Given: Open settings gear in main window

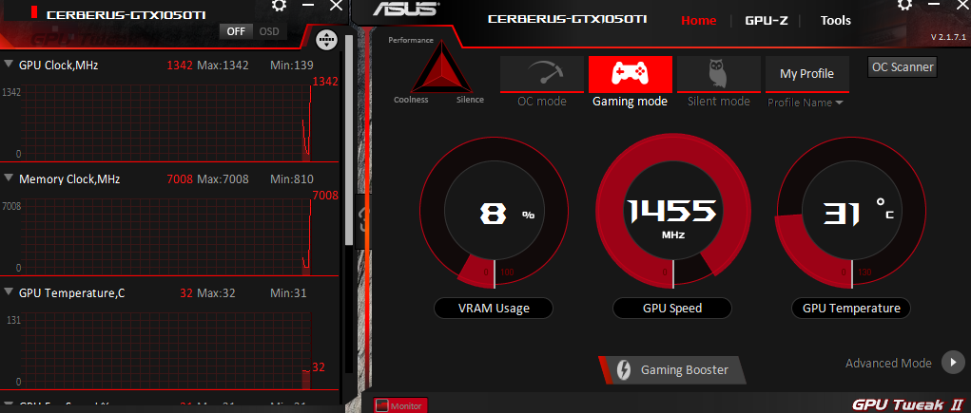Looking at the screenshot, I should (904, 6).
